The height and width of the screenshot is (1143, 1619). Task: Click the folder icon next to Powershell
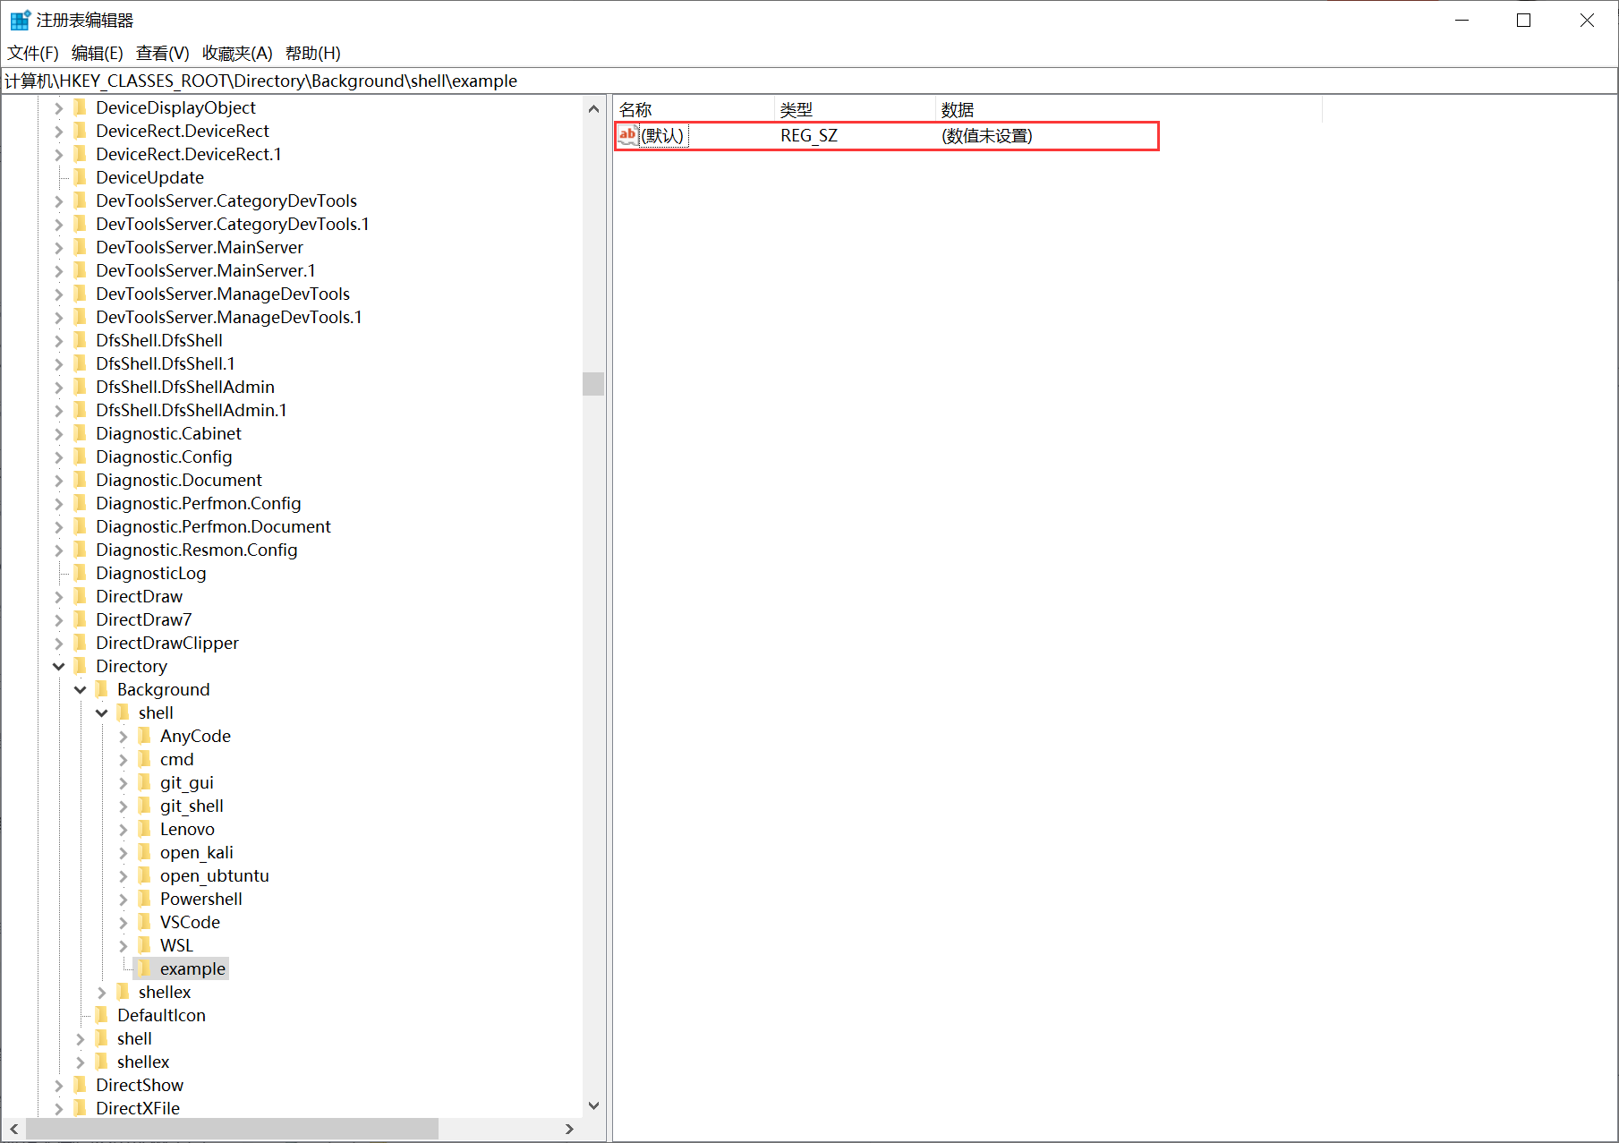point(144,899)
